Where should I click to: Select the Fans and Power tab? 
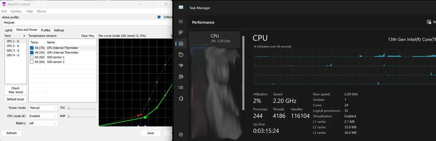pyautogui.click(x=27, y=30)
